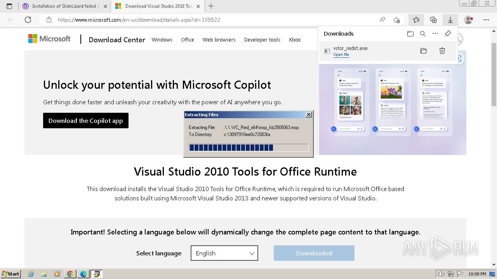
Task: Search downloads with magnifier icon
Action: [x=423, y=34]
